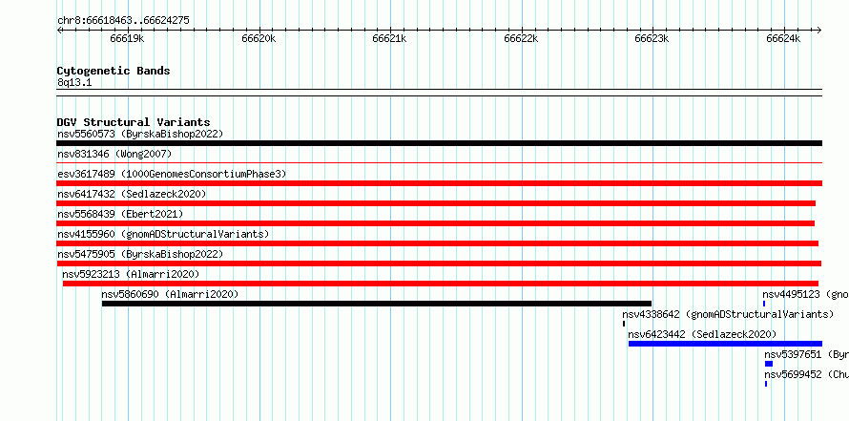Click the 66619k ruler position
Image resolution: width=849 pixels, height=421 pixels.
coord(127,38)
